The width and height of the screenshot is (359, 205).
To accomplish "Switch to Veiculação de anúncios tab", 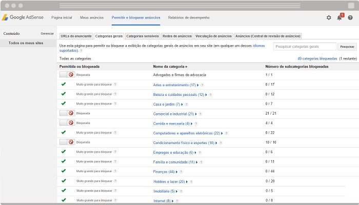I will pos(213,36).
